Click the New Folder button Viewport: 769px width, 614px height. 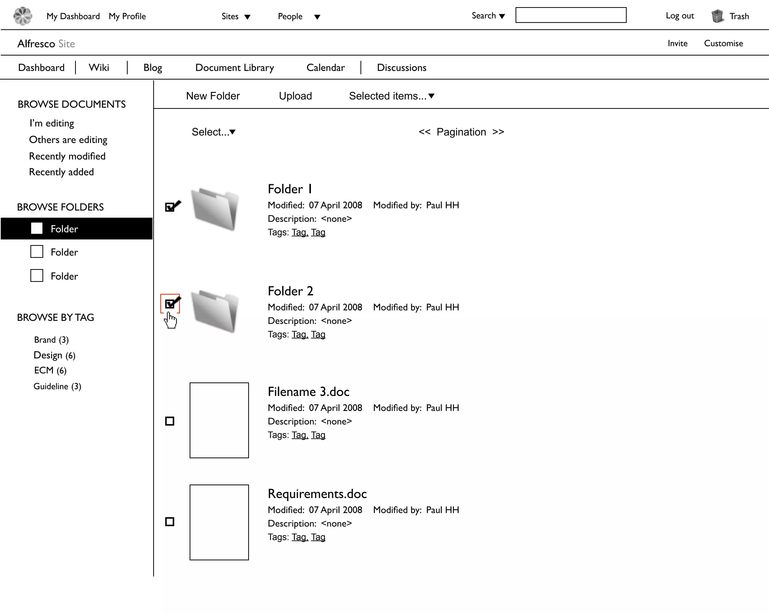[x=213, y=96]
